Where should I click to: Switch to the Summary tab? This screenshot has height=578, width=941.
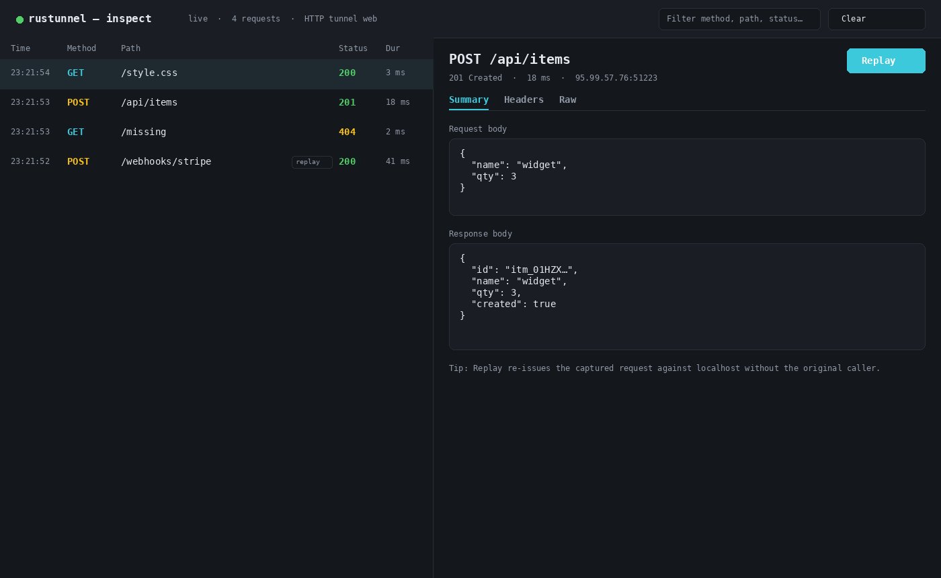(468, 99)
